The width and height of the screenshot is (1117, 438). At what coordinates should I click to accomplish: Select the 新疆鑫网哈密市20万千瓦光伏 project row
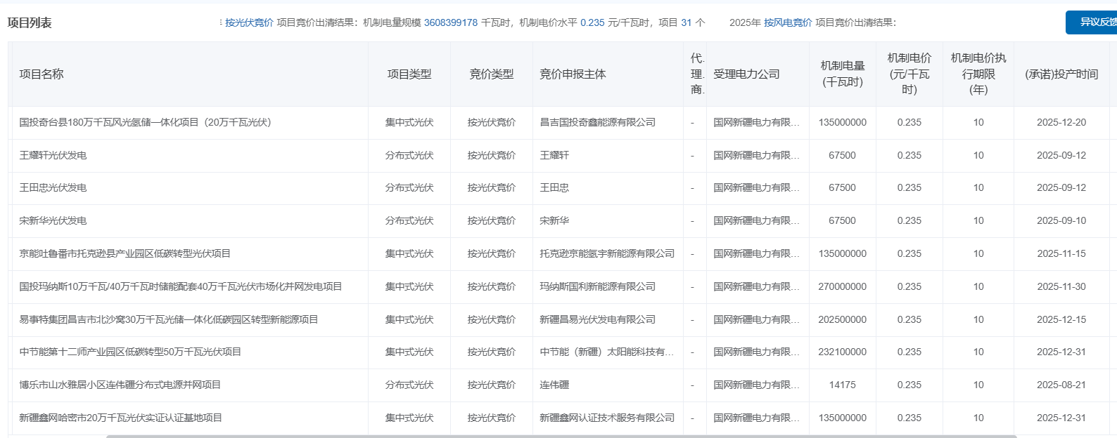(x=120, y=418)
